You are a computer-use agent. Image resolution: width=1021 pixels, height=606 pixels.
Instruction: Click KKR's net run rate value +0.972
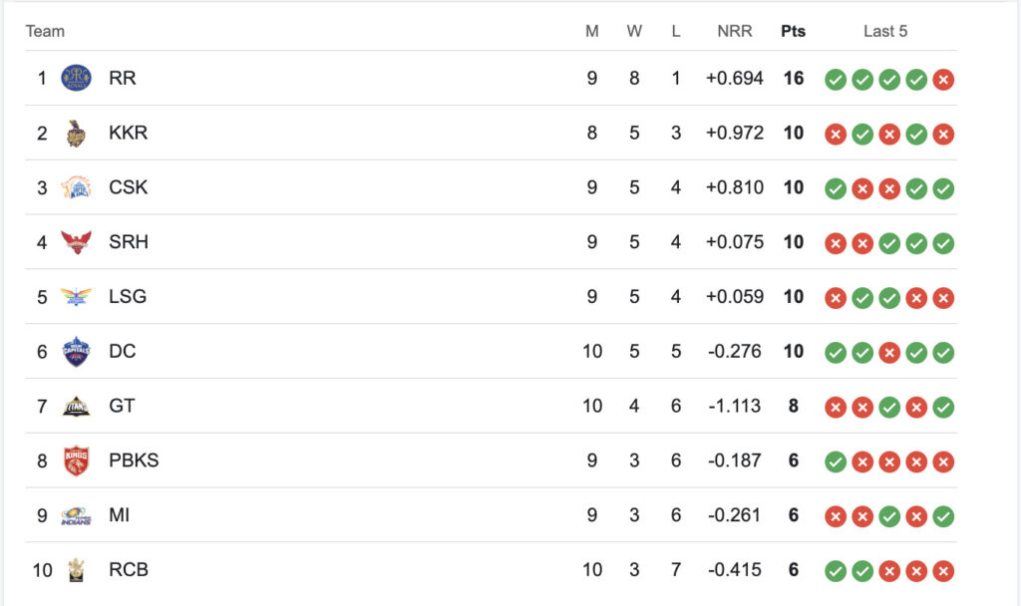[735, 133]
